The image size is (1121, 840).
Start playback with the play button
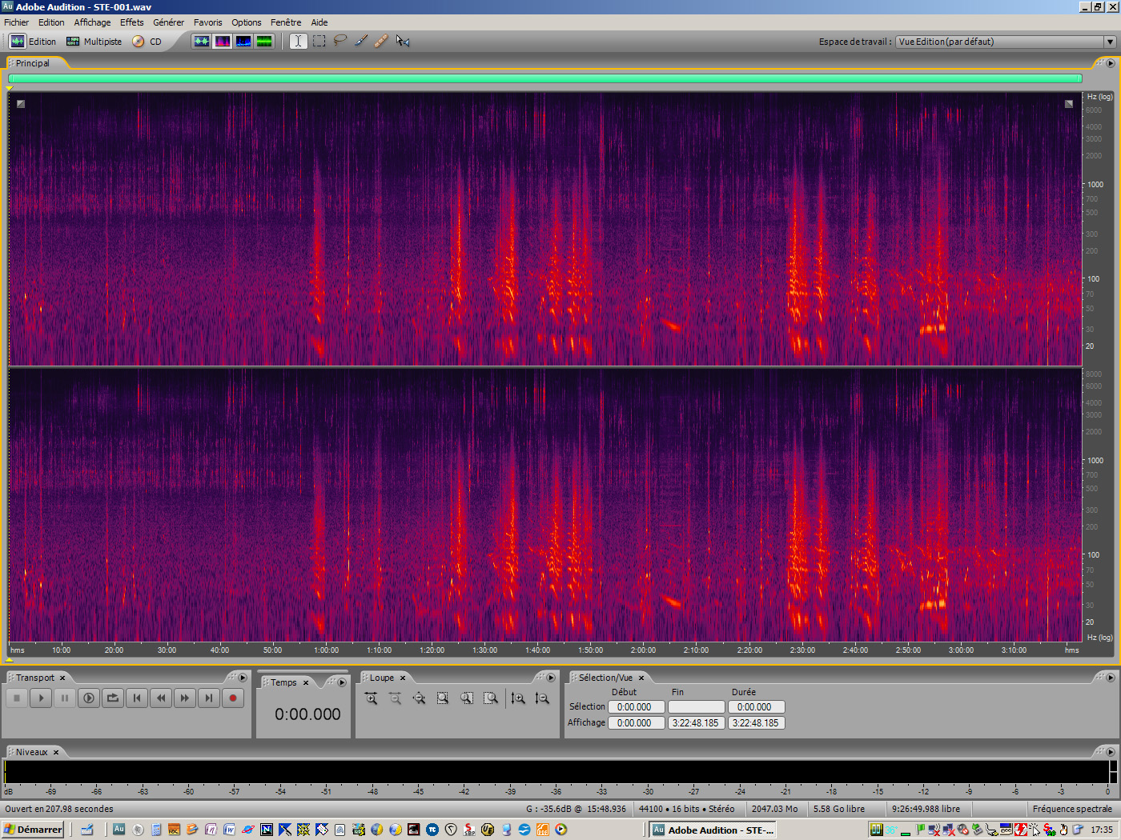41,698
